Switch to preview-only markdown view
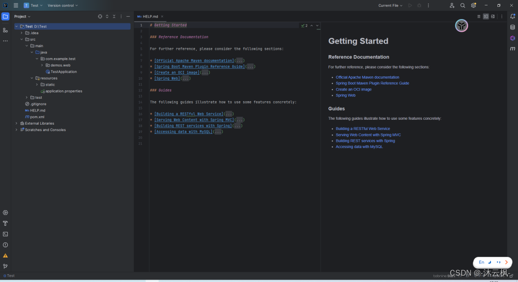The image size is (518, 282). [493, 17]
